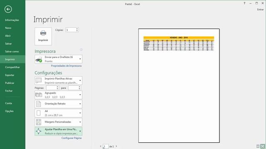Click the Imprimir printer button
Image resolution: width=266 pixels, height=149 pixels.
pyautogui.click(x=43, y=36)
